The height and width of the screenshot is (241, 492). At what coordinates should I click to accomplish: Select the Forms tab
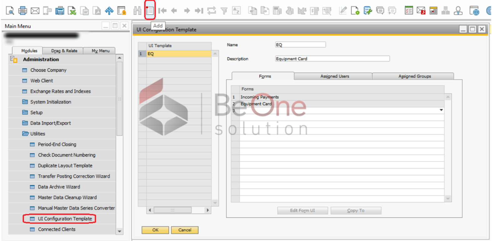coord(265,76)
